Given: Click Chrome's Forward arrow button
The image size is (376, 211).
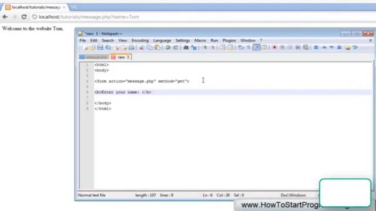Looking at the screenshot, I should tap(14, 17).
